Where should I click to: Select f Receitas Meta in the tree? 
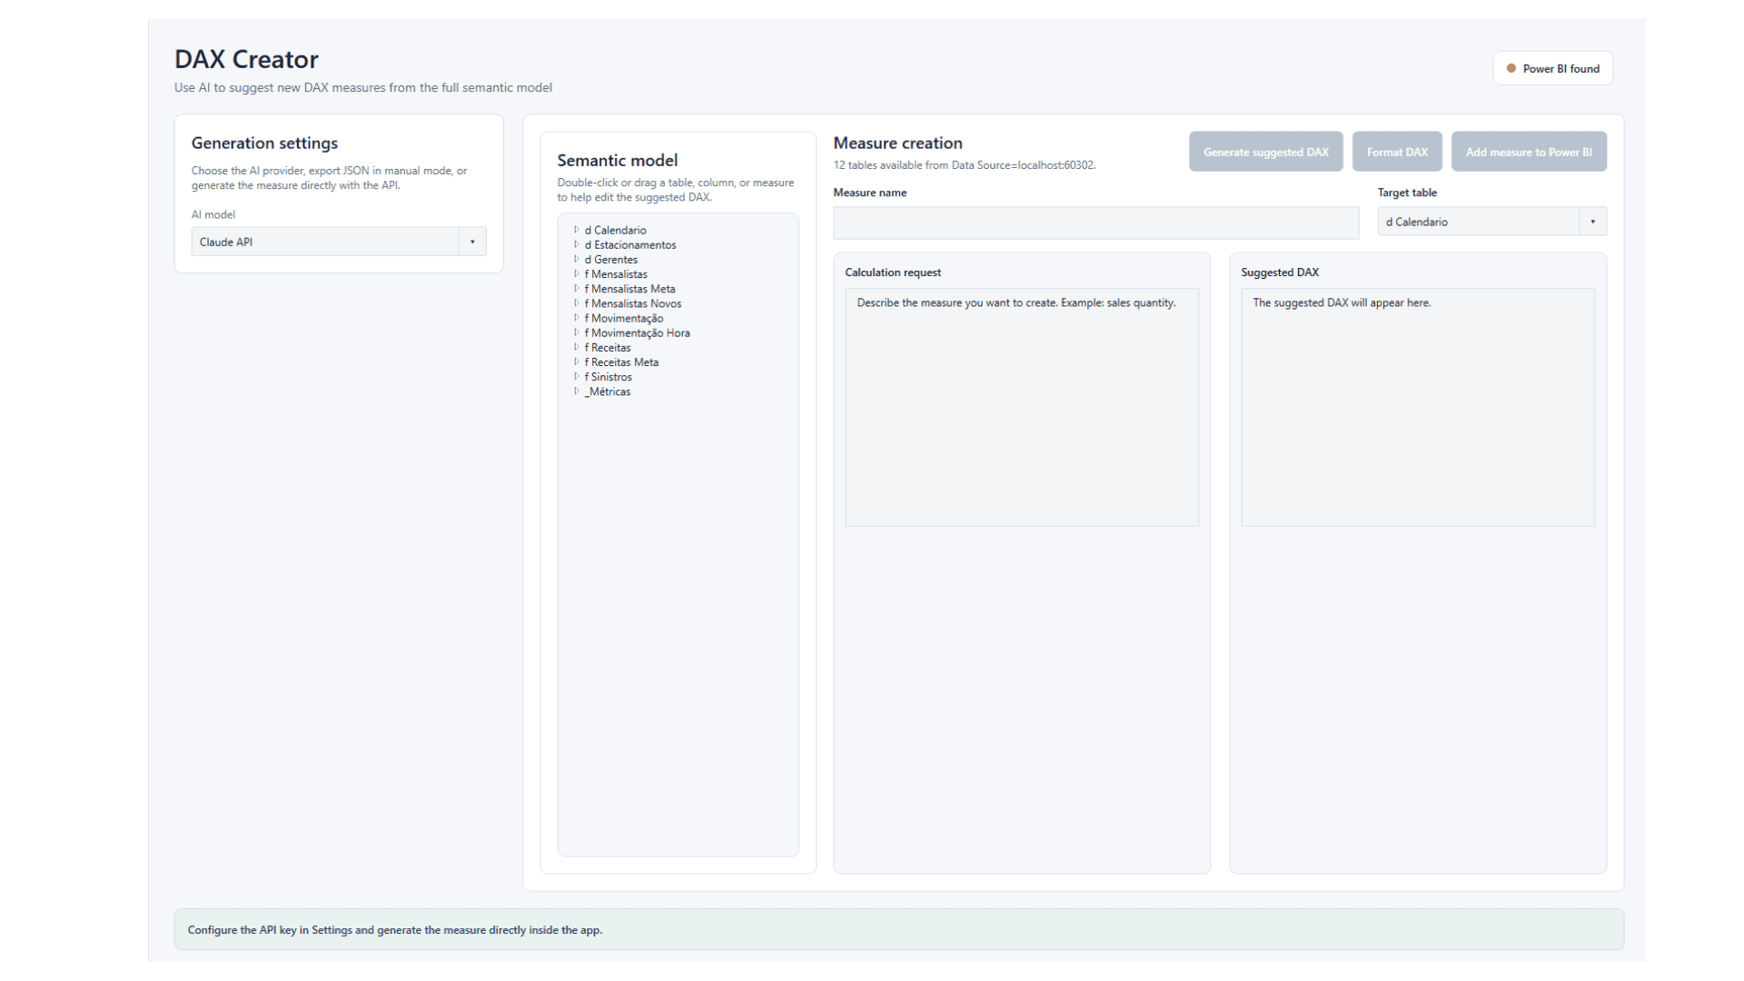coord(621,362)
